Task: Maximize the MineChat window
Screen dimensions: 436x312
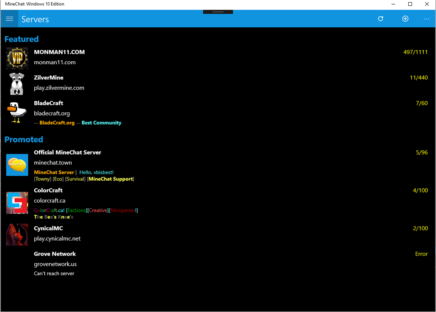Action: [410, 4]
